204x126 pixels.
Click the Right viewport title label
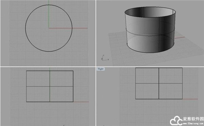(x=100, y=69)
